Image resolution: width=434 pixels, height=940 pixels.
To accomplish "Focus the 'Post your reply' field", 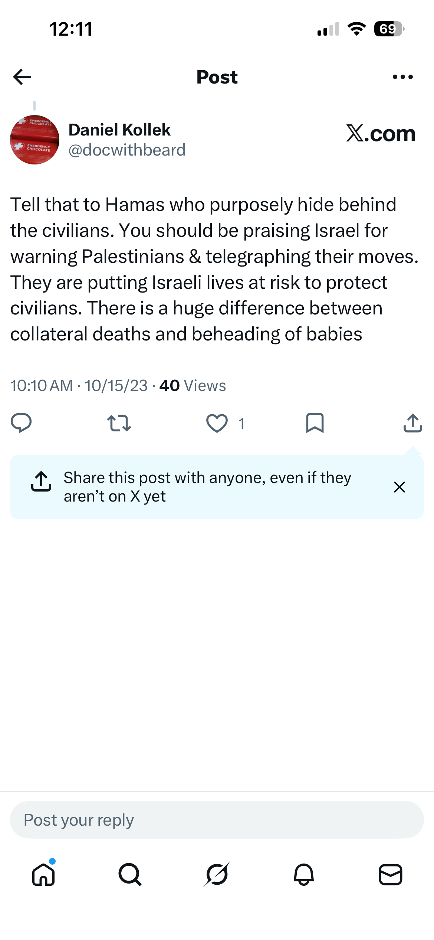I will 217,820.
